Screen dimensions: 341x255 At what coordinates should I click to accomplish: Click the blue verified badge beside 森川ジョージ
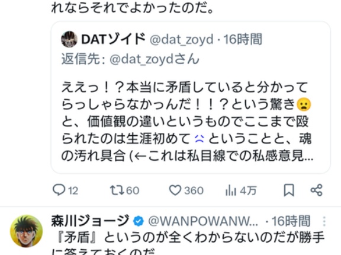(x=139, y=221)
